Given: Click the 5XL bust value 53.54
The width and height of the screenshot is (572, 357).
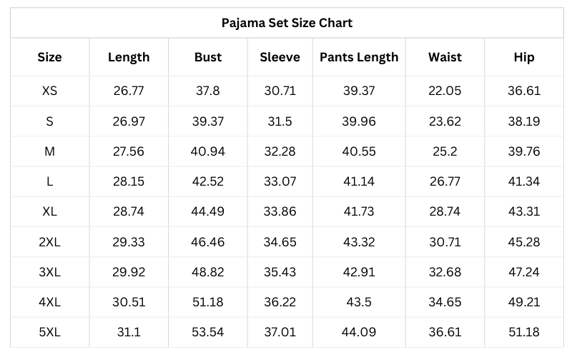Looking at the screenshot, I should point(208,332).
